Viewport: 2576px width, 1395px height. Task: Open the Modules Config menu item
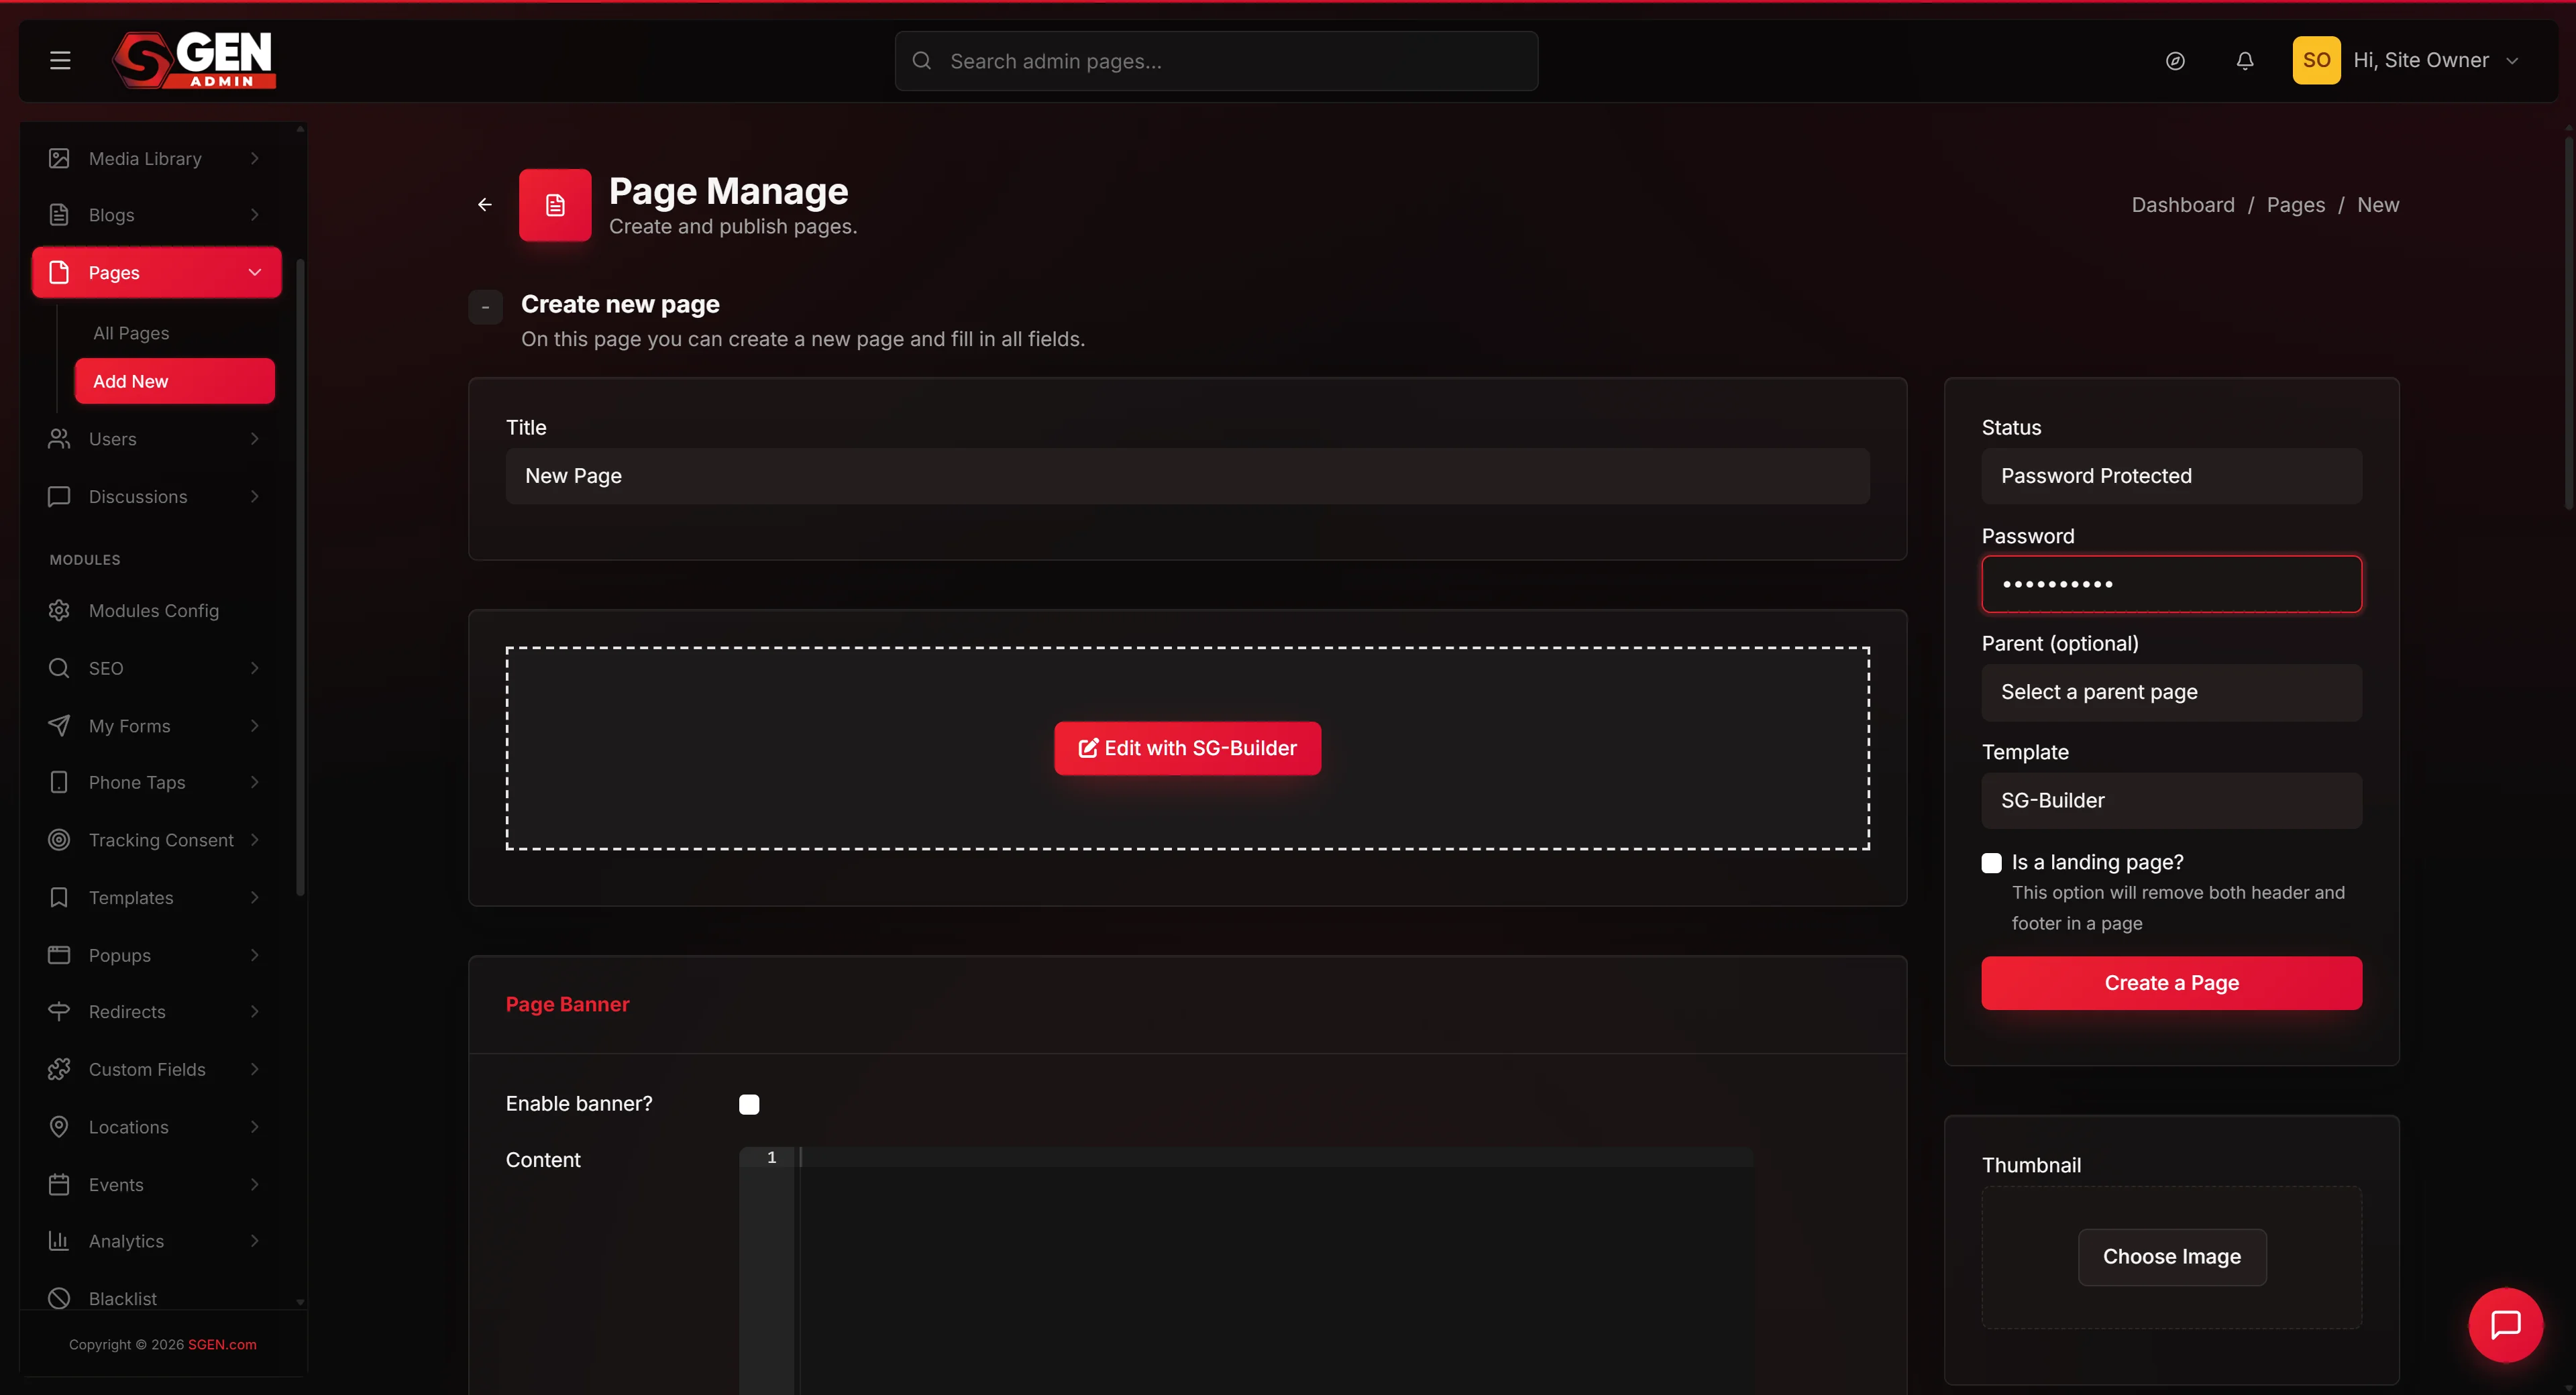coord(156,611)
